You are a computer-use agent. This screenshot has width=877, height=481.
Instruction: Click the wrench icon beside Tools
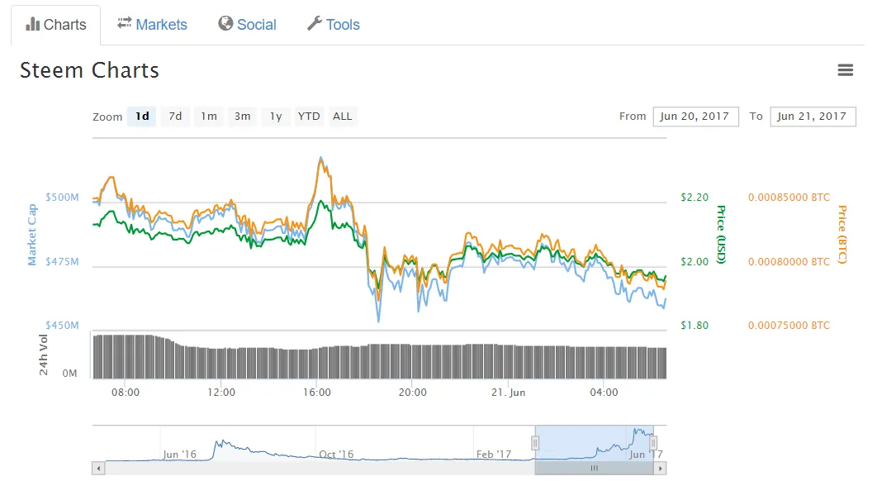tap(315, 23)
